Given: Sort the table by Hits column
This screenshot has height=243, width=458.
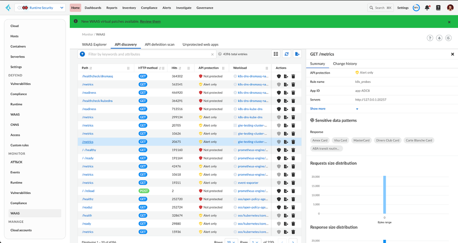Looking at the screenshot, I should click(180, 68).
